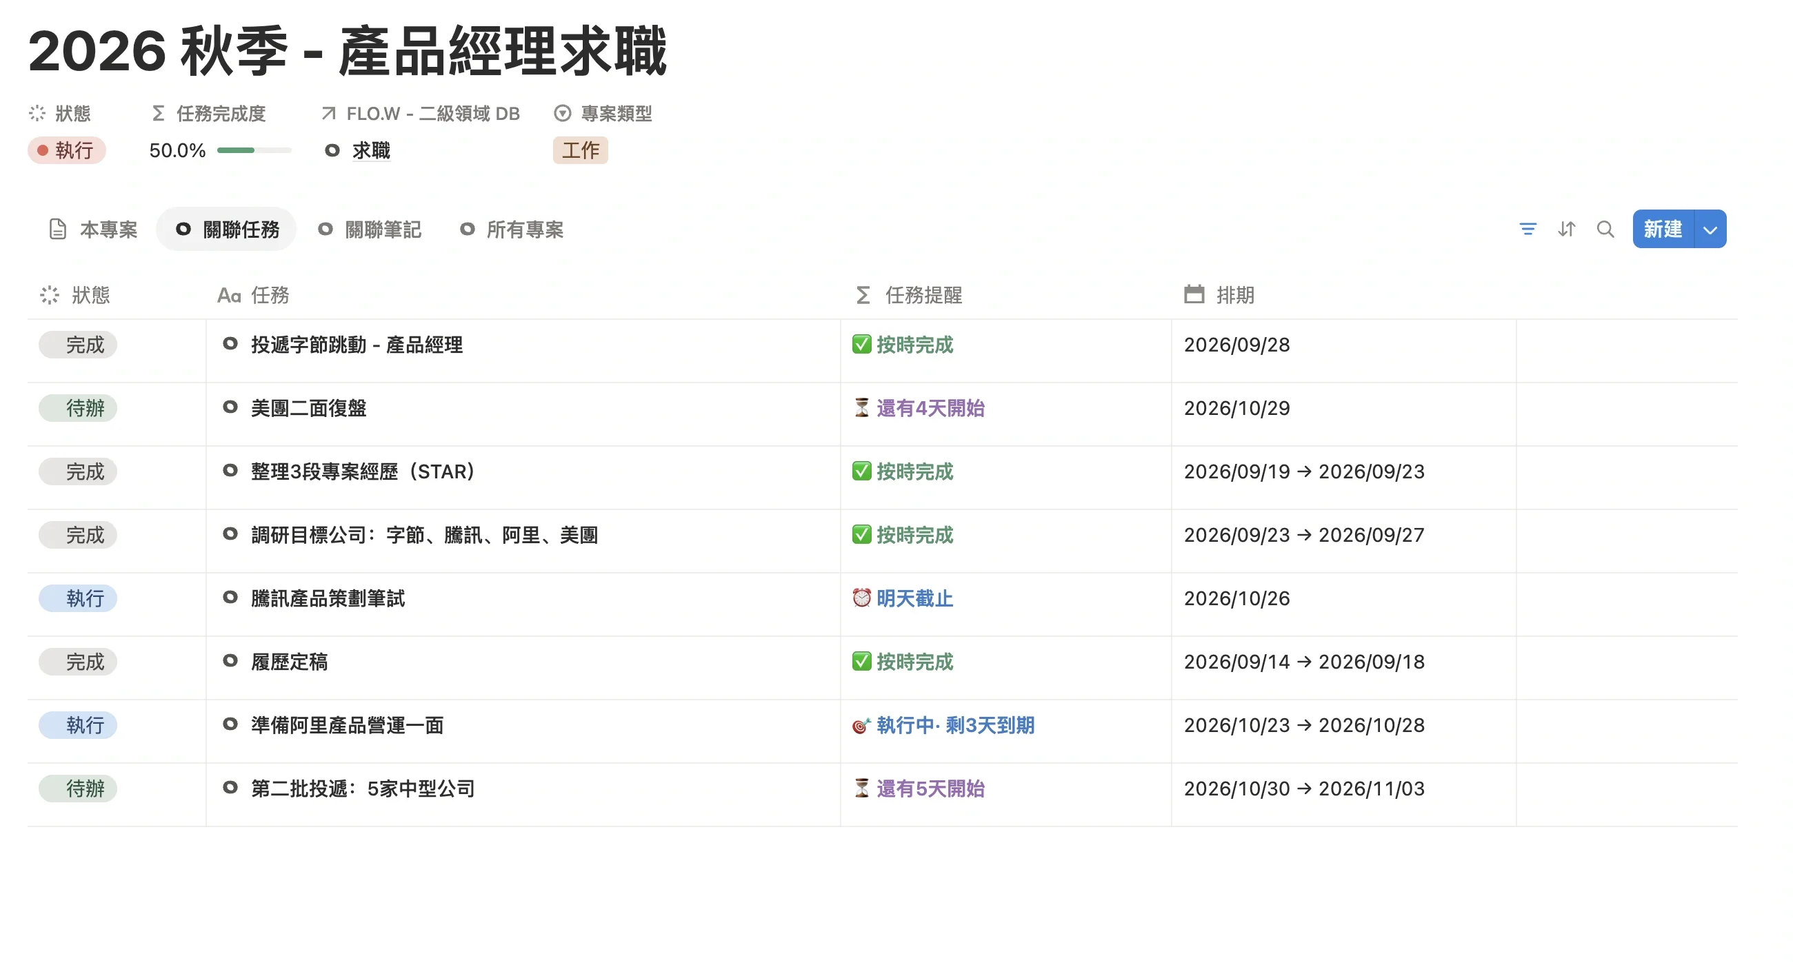This screenshot has width=1793, height=965.
Task: Open the 所有專案 tab
Action: pos(512,229)
